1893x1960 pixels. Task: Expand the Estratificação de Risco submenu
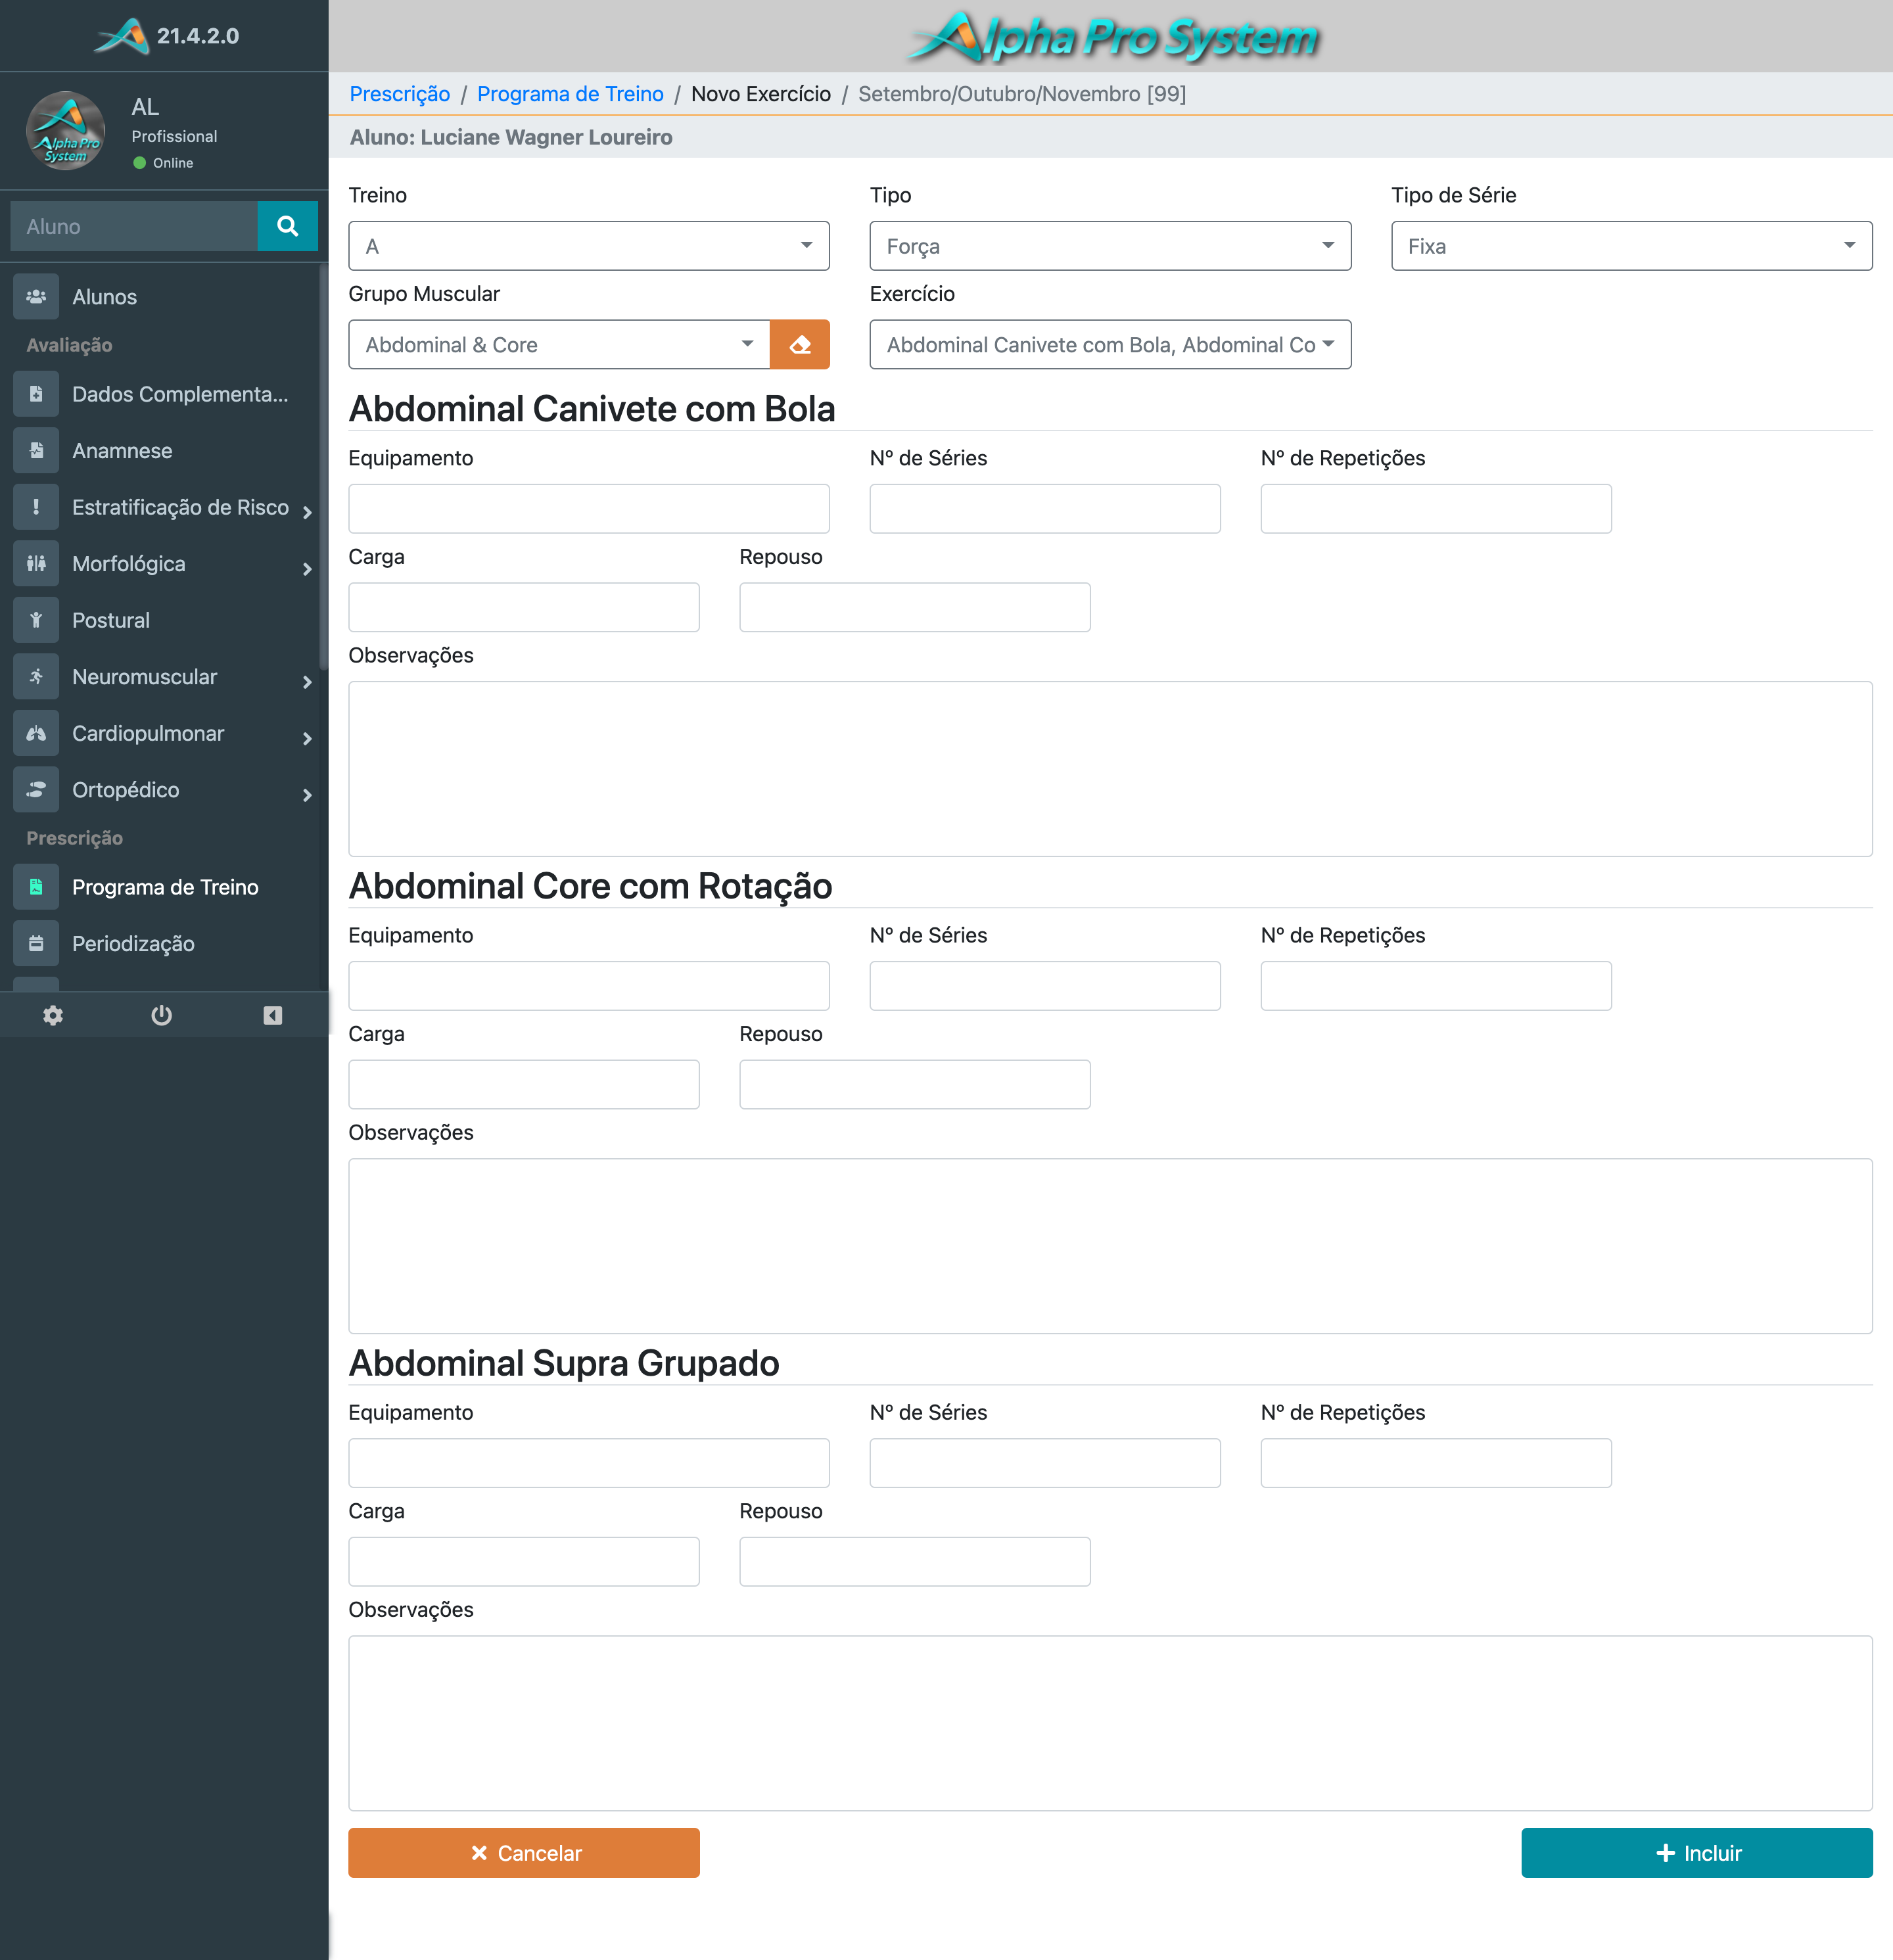[306, 512]
